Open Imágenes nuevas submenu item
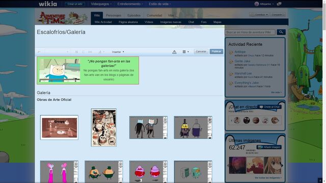This screenshot has height=183, width=326. [171, 22]
